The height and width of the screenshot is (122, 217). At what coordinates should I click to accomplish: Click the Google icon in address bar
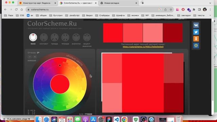pyautogui.click(x=160, y=9)
